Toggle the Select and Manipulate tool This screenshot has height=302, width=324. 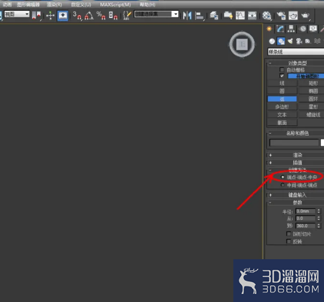click(x=50, y=16)
